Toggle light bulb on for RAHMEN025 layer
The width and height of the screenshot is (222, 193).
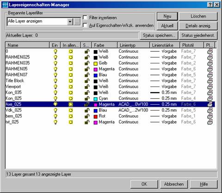pyautogui.click(x=55, y=57)
